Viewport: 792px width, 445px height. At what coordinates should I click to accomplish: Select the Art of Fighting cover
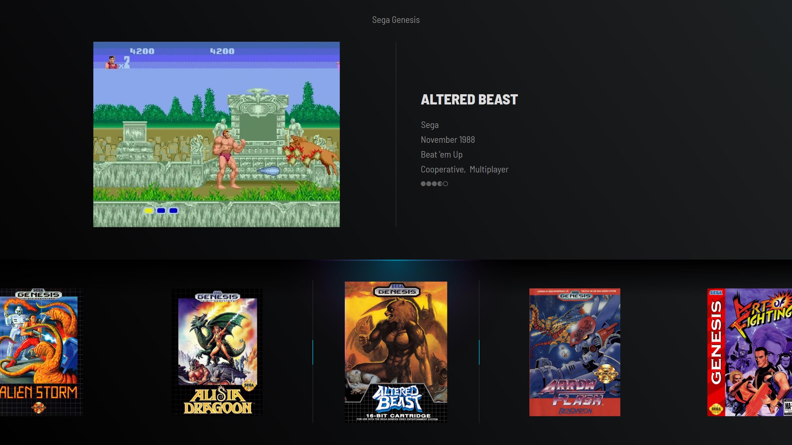pyautogui.click(x=750, y=352)
